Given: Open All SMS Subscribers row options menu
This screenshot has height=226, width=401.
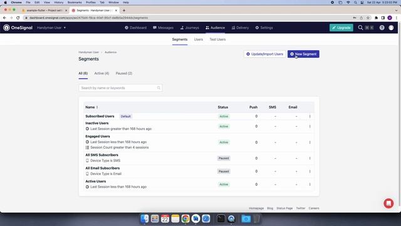Looking at the screenshot, I should [310, 158].
